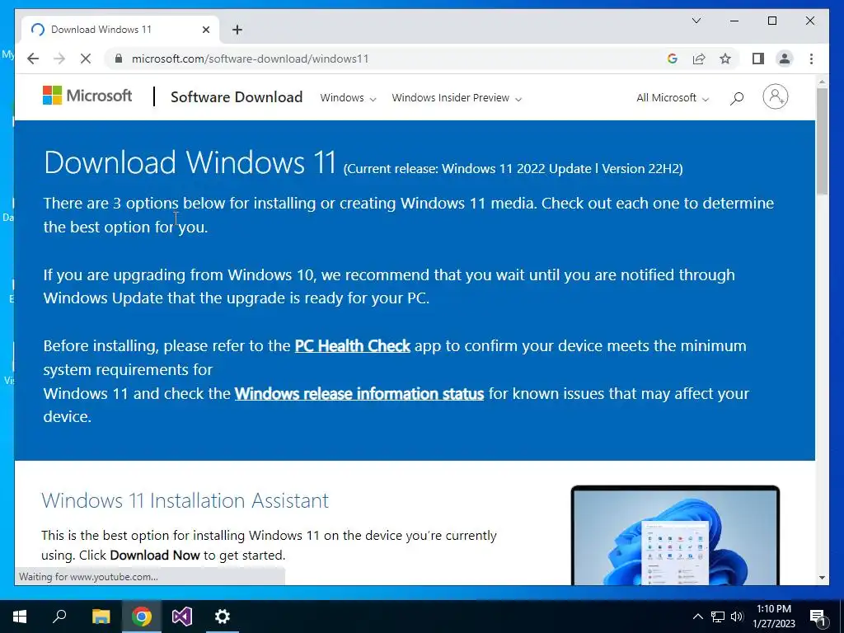The width and height of the screenshot is (844, 633).
Task: Open Chrome profile avatar
Action: pyautogui.click(x=785, y=59)
